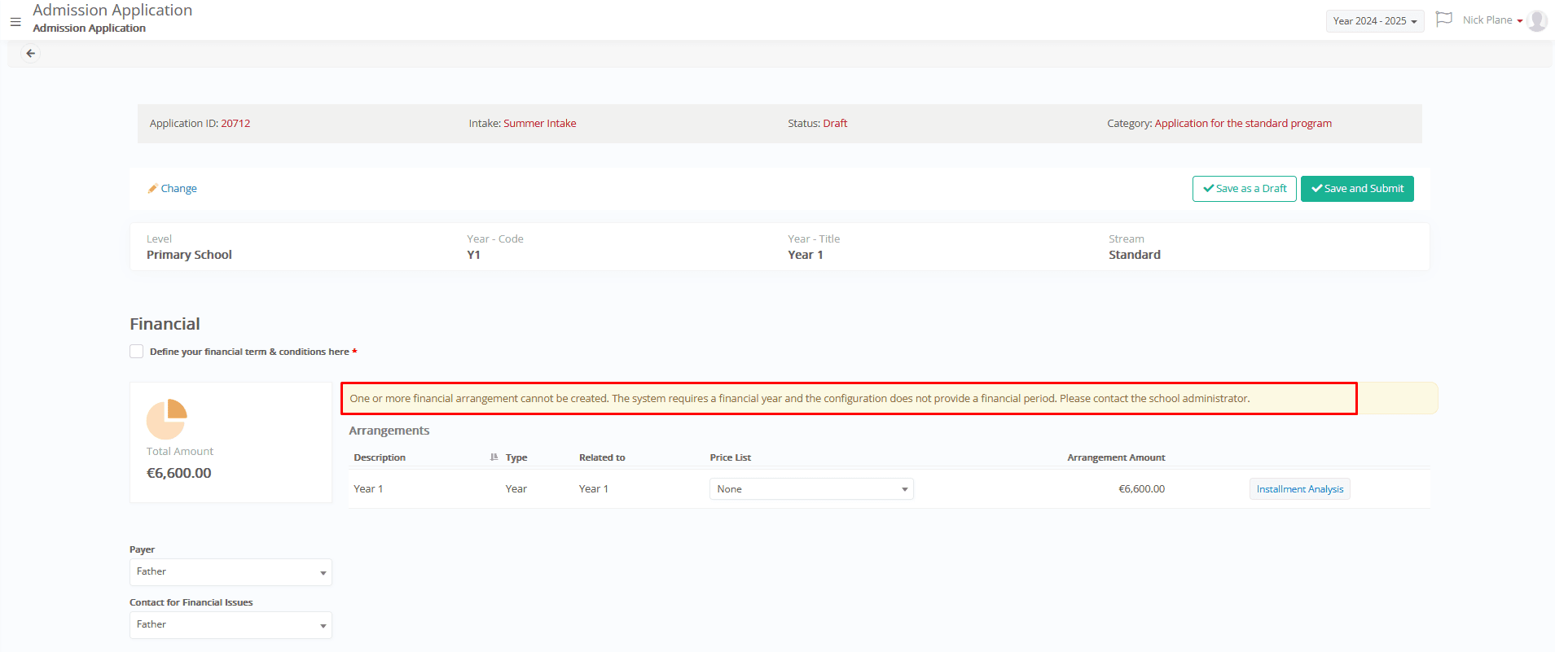Image resolution: width=1555 pixels, height=652 pixels.
Task: Click the Type column header
Action: 516,457
